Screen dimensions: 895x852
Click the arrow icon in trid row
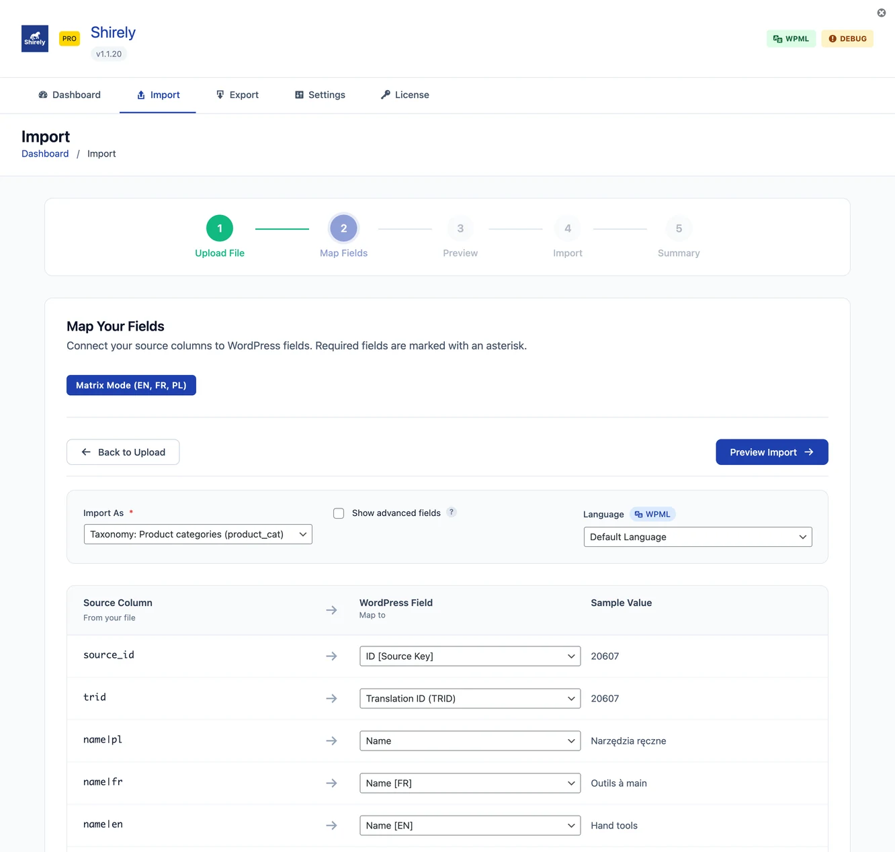click(x=331, y=698)
